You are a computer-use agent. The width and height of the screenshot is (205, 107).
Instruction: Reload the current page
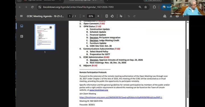pyautogui.click(x=32, y=7)
